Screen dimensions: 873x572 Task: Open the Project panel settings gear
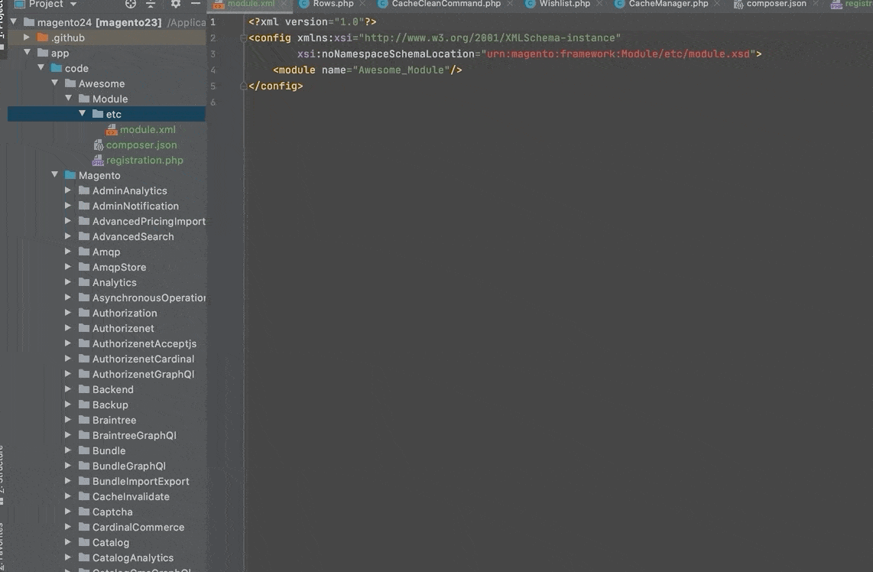[176, 4]
